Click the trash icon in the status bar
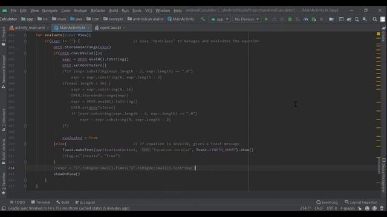 click(382, 209)
